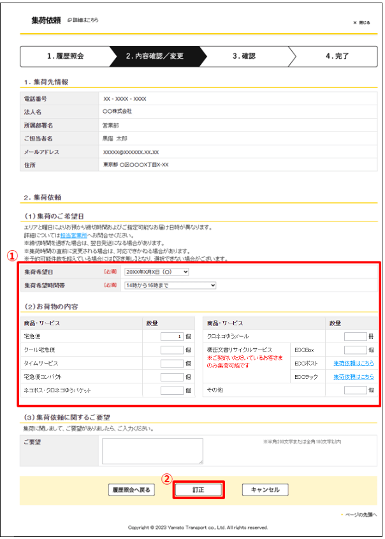The width and height of the screenshot is (385, 539).
Task: Open 集荷依頼はこちら link for ECOポスト
Action: (354, 364)
